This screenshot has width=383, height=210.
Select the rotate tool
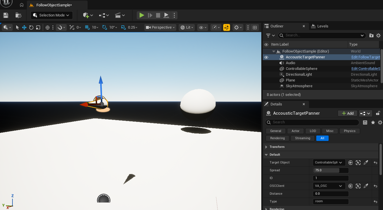[31, 27]
